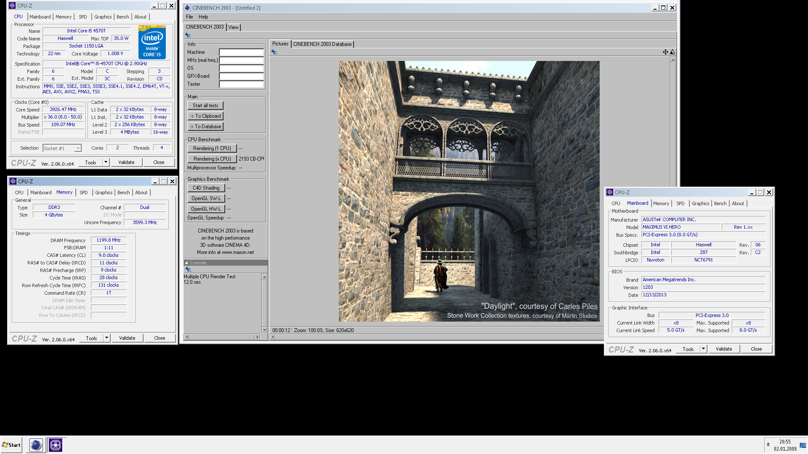Click the console scrollbar down arrow
The height and width of the screenshot is (454, 808).
[x=264, y=330]
